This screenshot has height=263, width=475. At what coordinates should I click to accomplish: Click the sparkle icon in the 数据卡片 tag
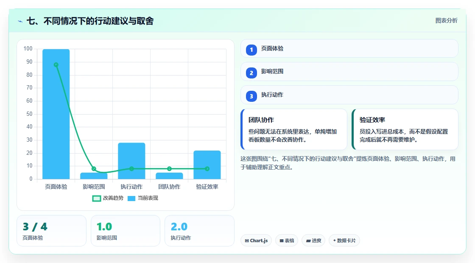pos(335,240)
